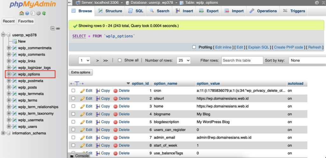
Task: Open the page number dropdown
Action: [84, 61]
